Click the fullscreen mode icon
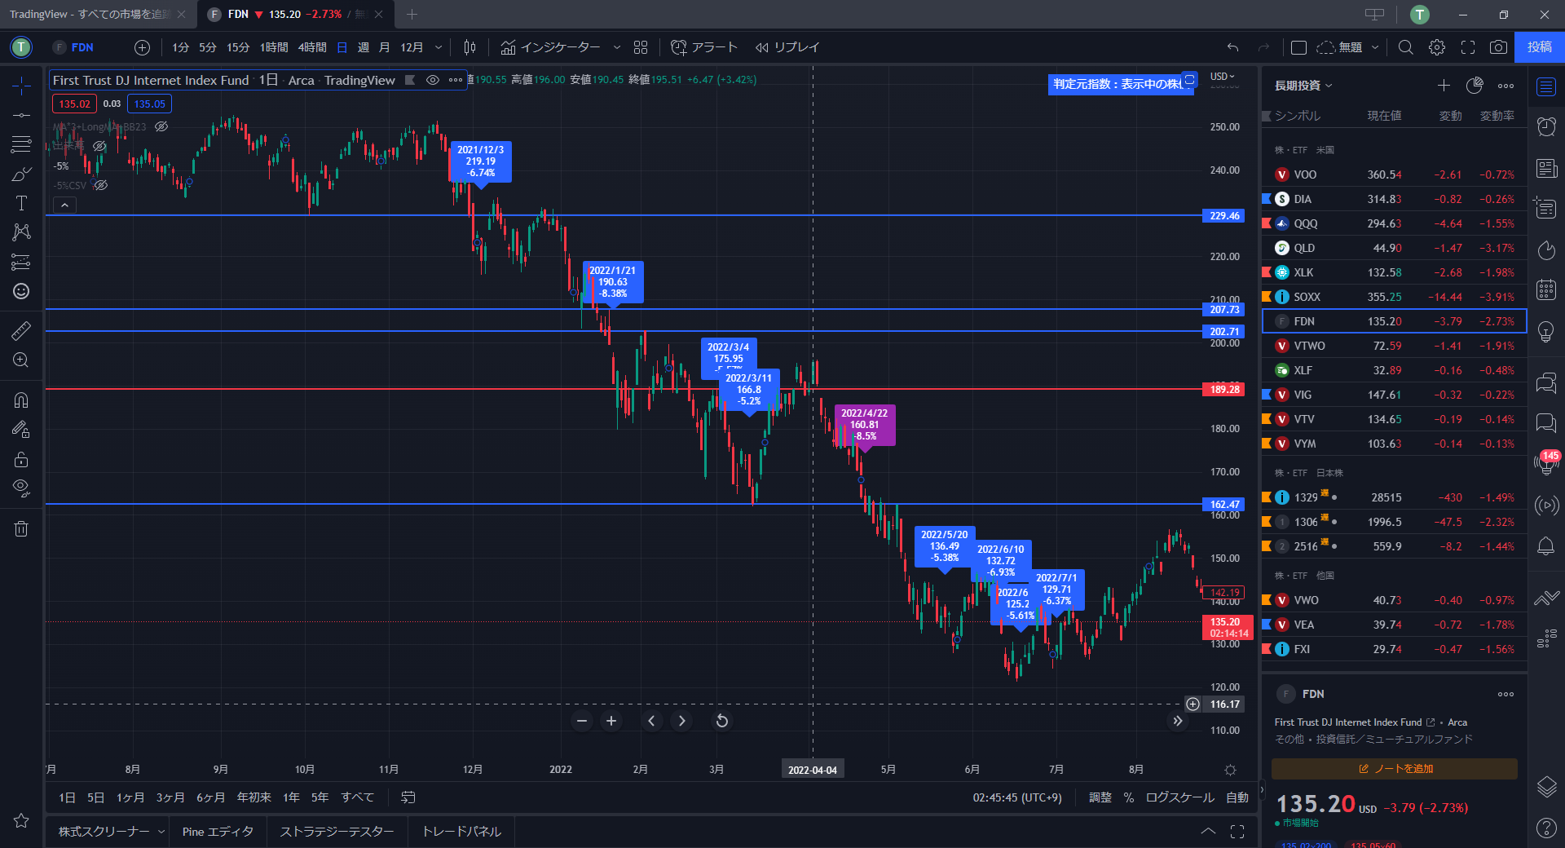Screen dimensions: 1565x848 (1468, 47)
